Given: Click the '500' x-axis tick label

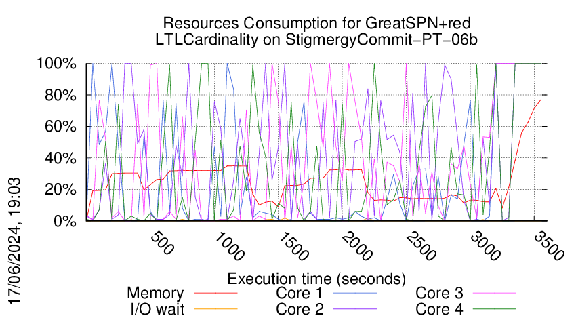Looking at the screenshot, I should 162,243.
